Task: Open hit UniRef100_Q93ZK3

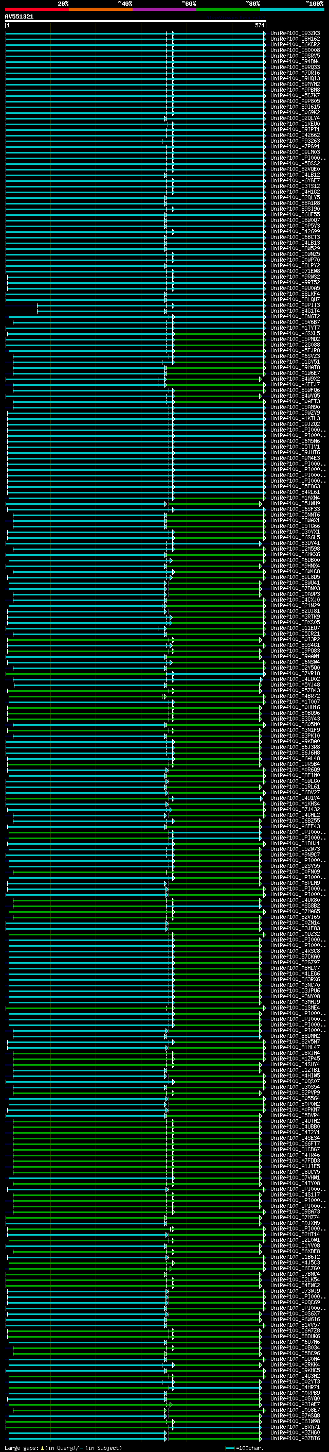Action: click(295, 33)
